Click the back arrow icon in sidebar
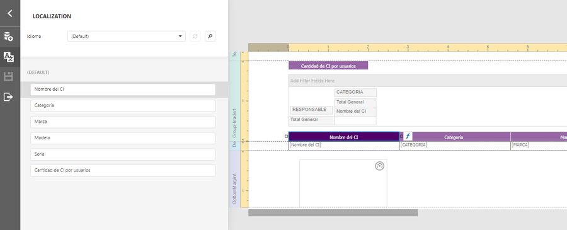Viewport: 567px width, 230px height. 9,13
